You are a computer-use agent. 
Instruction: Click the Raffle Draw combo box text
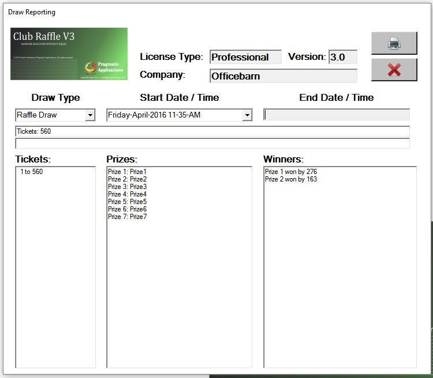point(50,115)
